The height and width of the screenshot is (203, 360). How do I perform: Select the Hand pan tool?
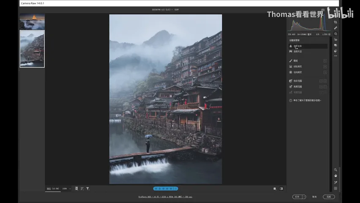335,176
